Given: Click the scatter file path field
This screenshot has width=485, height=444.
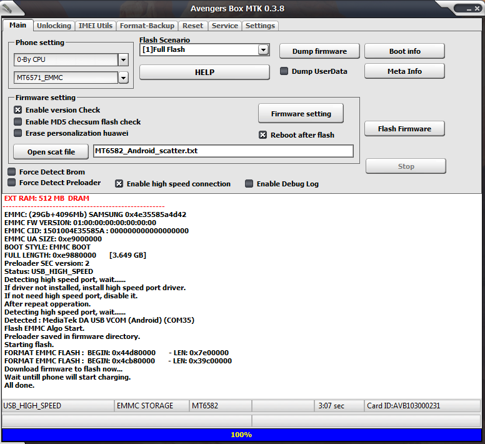Looking at the screenshot, I should pyautogui.click(x=223, y=151).
